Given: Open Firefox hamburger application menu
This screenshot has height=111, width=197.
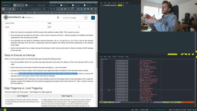Looking at the screenshot, I should [96, 9].
